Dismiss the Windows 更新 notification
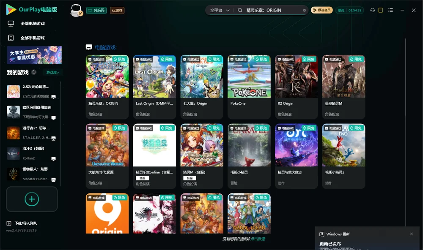The width and height of the screenshot is (423, 250). tap(412, 234)
